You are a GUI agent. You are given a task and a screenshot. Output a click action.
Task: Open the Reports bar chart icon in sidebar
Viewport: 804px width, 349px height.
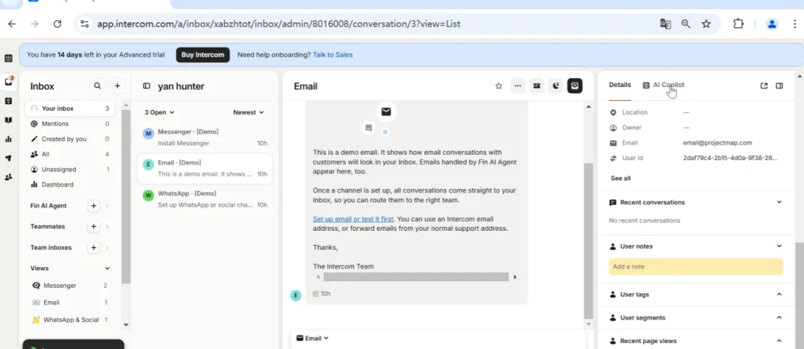coord(8,138)
